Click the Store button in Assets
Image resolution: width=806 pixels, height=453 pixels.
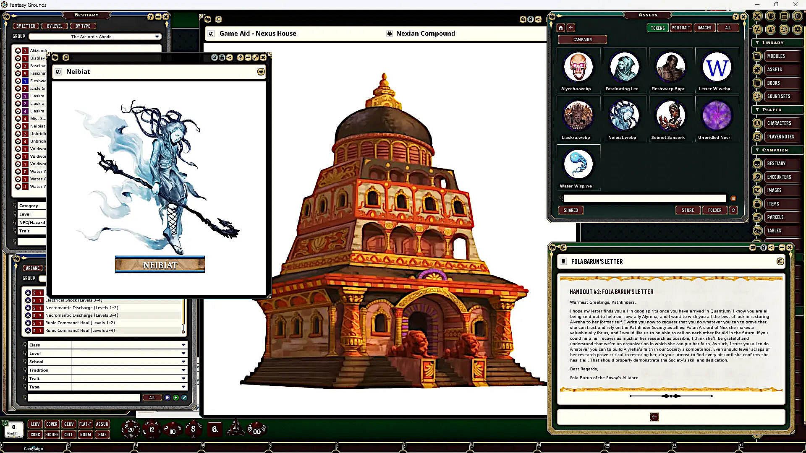688,210
